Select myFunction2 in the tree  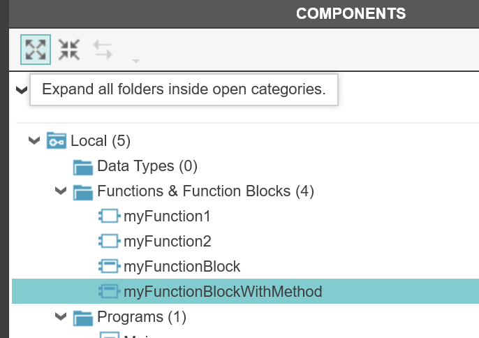tap(167, 242)
